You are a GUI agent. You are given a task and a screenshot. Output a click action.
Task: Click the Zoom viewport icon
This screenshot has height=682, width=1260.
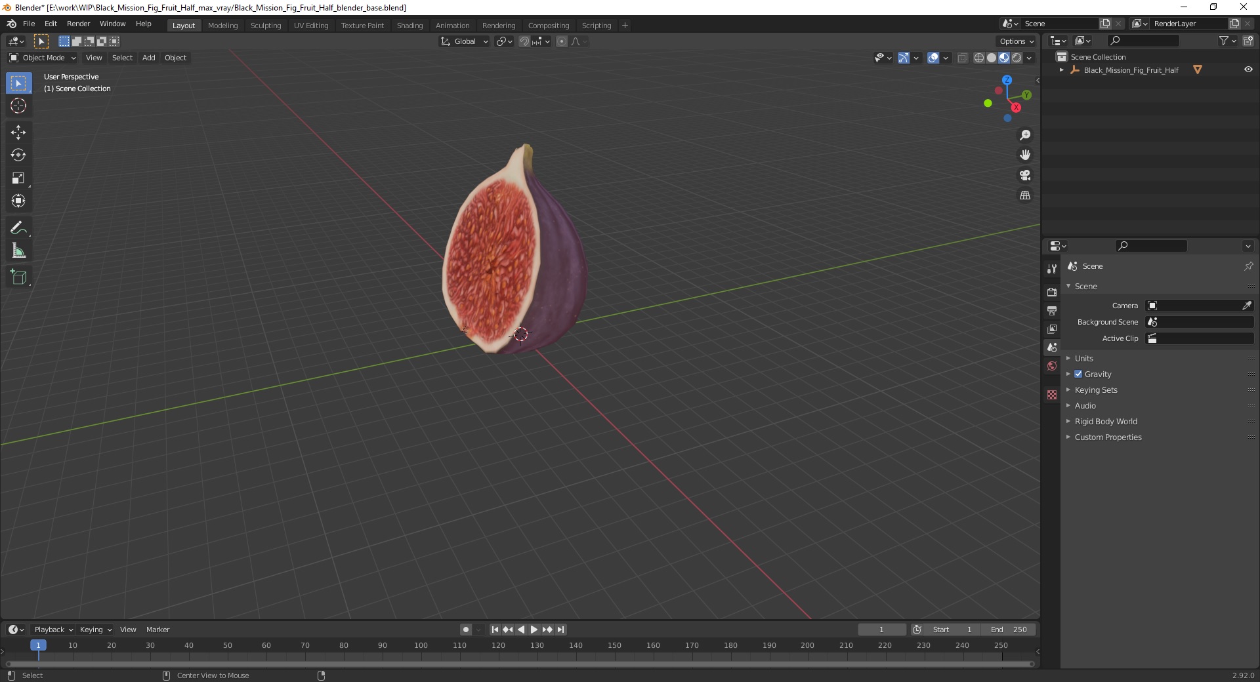1025,135
